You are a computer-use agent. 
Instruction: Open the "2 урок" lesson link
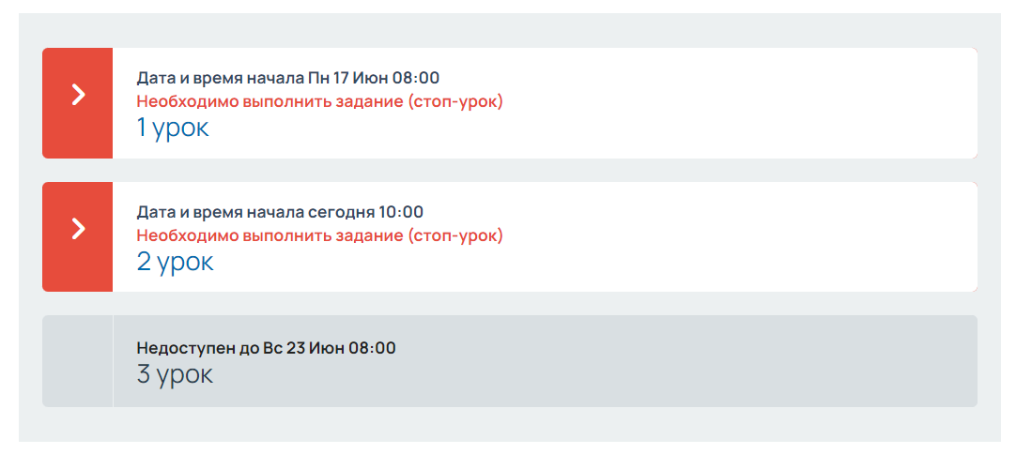pos(175,263)
